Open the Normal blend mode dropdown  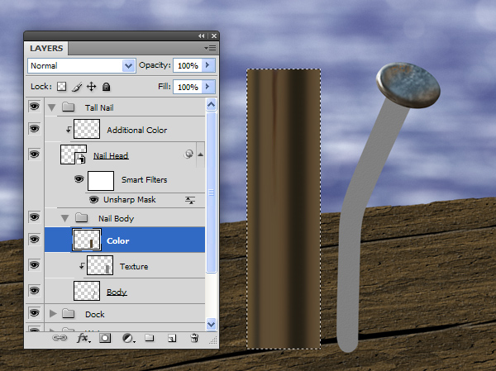[x=82, y=65]
